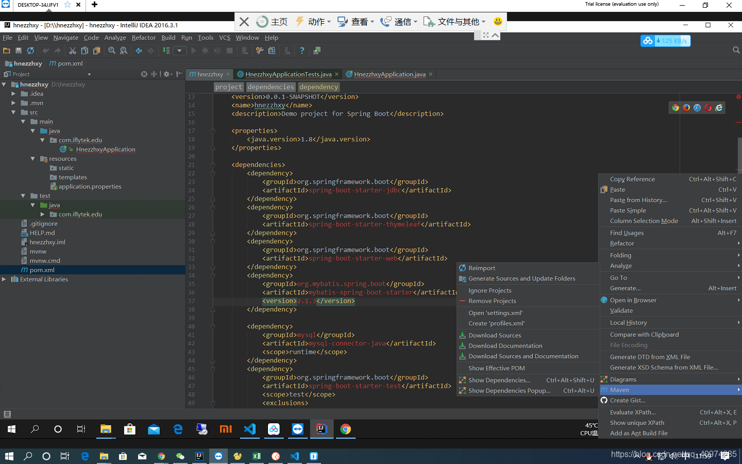Image resolution: width=742 pixels, height=464 pixels.
Task: Expand External Libraries node
Action: click(4, 279)
